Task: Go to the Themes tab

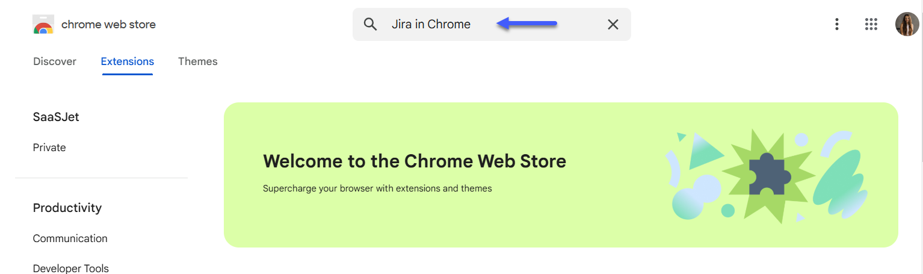Action: coord(198,61)
